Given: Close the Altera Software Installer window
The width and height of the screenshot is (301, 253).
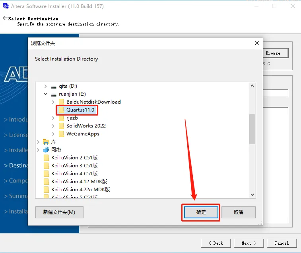Looking at the screenshot, I should point(293,6).
